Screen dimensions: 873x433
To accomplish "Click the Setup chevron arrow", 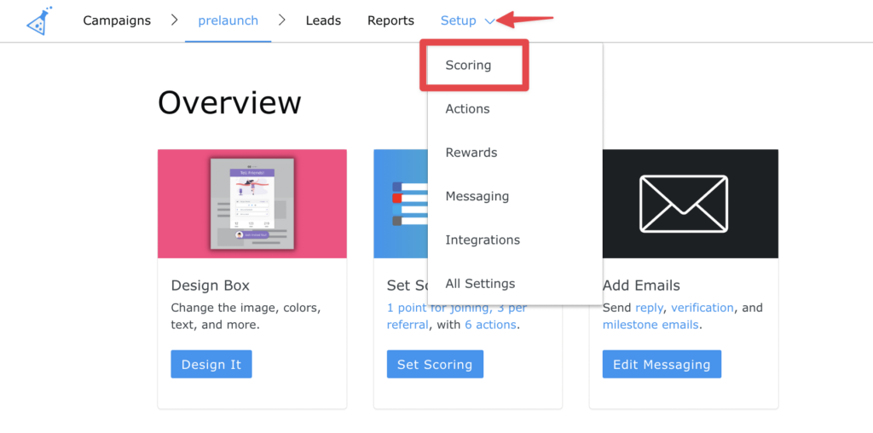I will (x=489, y=21).
